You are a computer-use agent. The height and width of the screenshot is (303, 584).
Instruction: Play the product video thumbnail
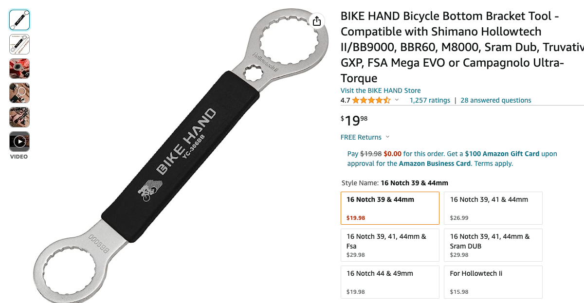coord(19,142)
